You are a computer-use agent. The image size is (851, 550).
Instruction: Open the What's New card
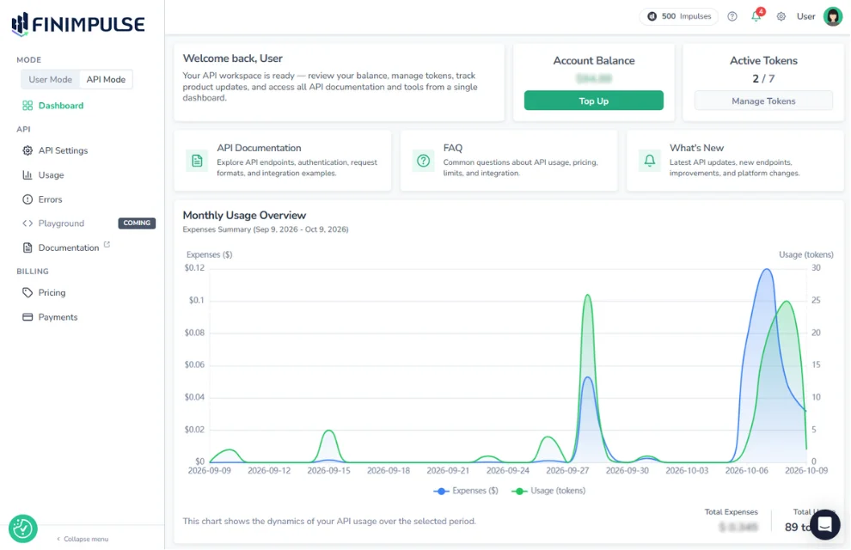[736, 161]
